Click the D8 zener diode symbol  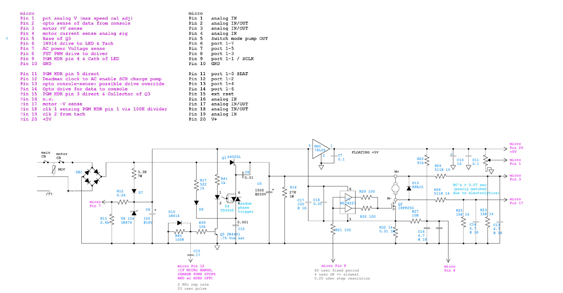134,213
